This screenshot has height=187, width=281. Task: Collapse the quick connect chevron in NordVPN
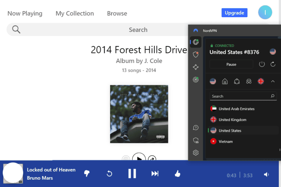click(x=273, y=81)
